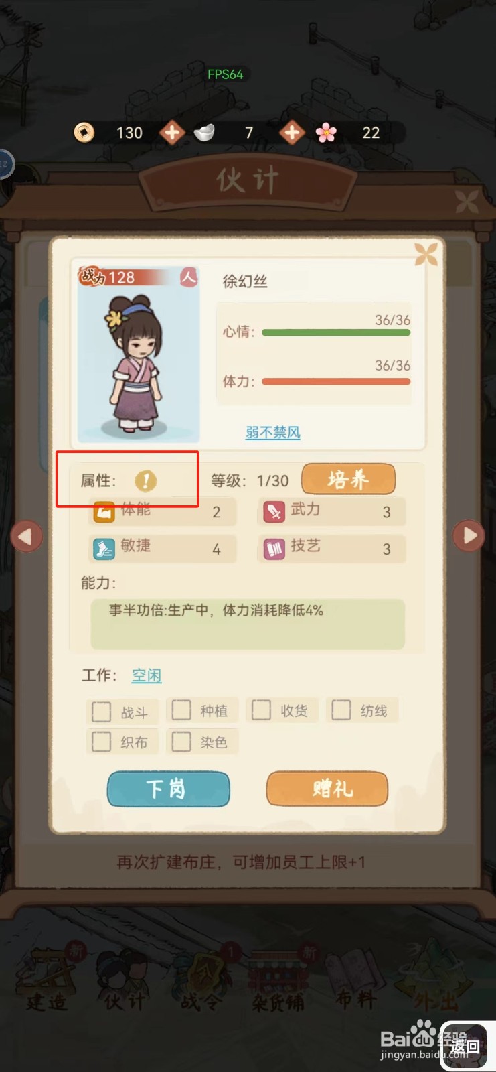The image size is (496, 1072).
Task: Check the 种植 work checkbox
Action: pyautogui.click(x=181, y=710)
